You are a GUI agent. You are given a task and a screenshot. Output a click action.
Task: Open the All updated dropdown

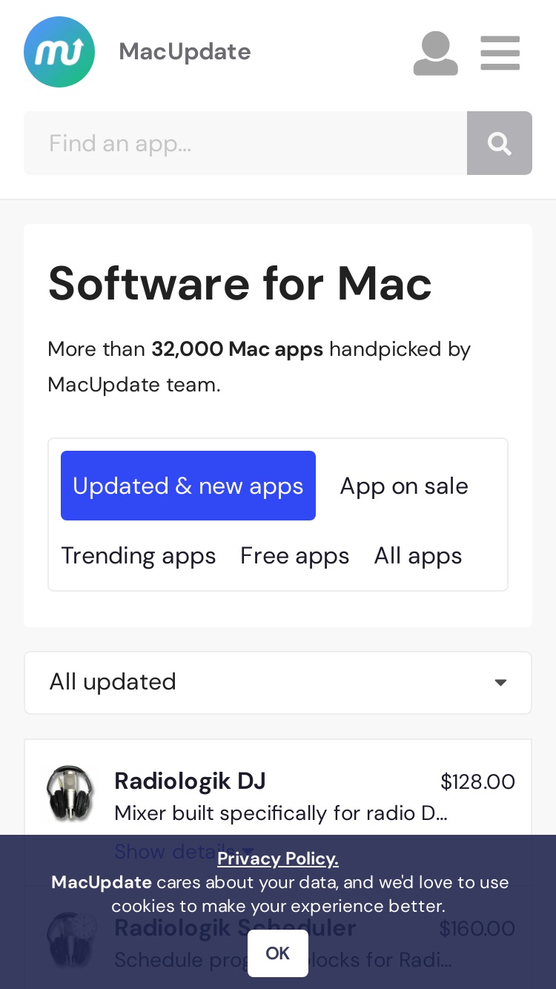tap(278, 683)
